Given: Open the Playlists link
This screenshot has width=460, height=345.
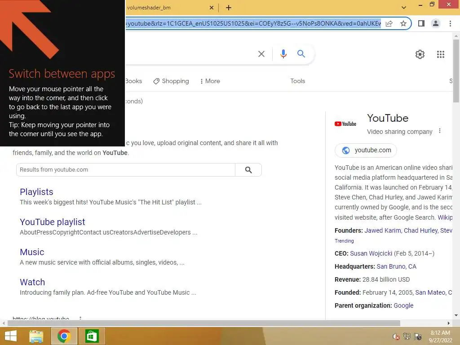Looking at the screenshot, I should [36, 192].
